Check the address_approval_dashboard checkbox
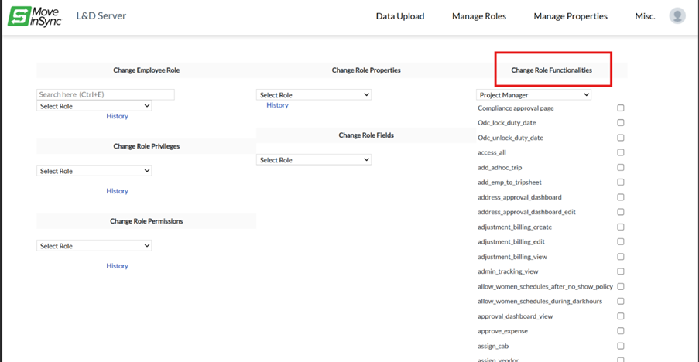The width and height of the screenshot is (699, 362). pyautogui.click(x=621, y=197)
